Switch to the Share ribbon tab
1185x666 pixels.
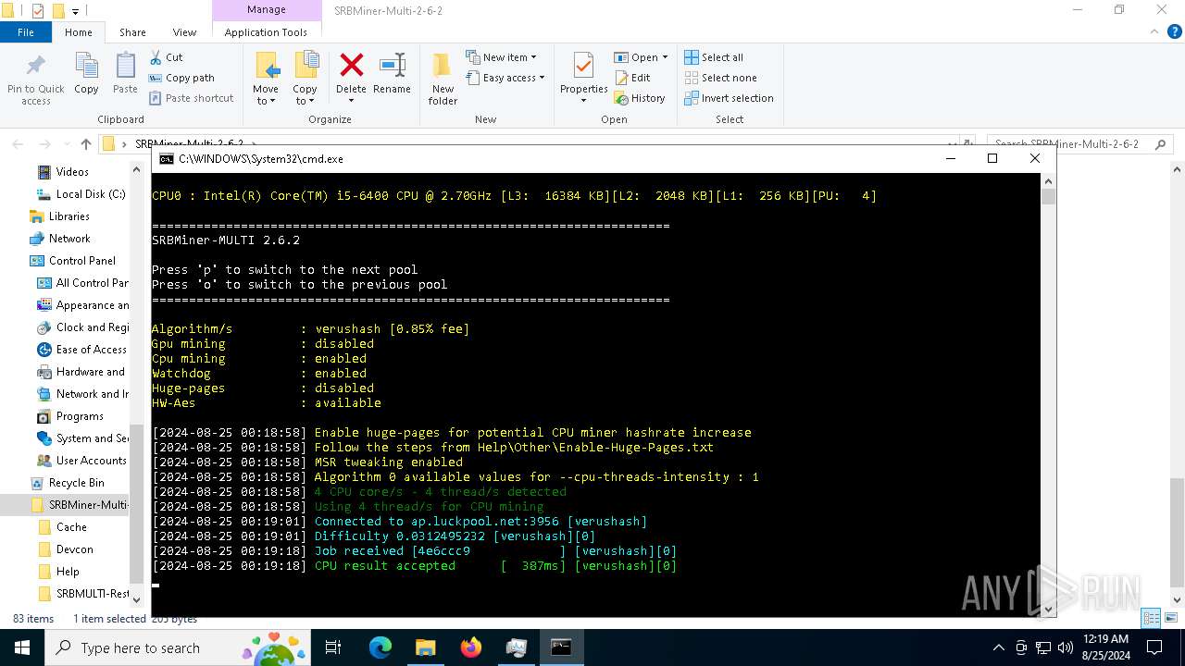coord(132,31)
